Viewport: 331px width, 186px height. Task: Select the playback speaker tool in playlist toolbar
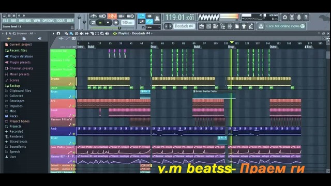[x=107, y=34]
